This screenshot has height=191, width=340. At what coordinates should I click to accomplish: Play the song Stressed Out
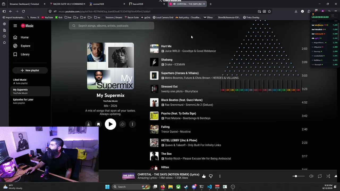point(169,86)
